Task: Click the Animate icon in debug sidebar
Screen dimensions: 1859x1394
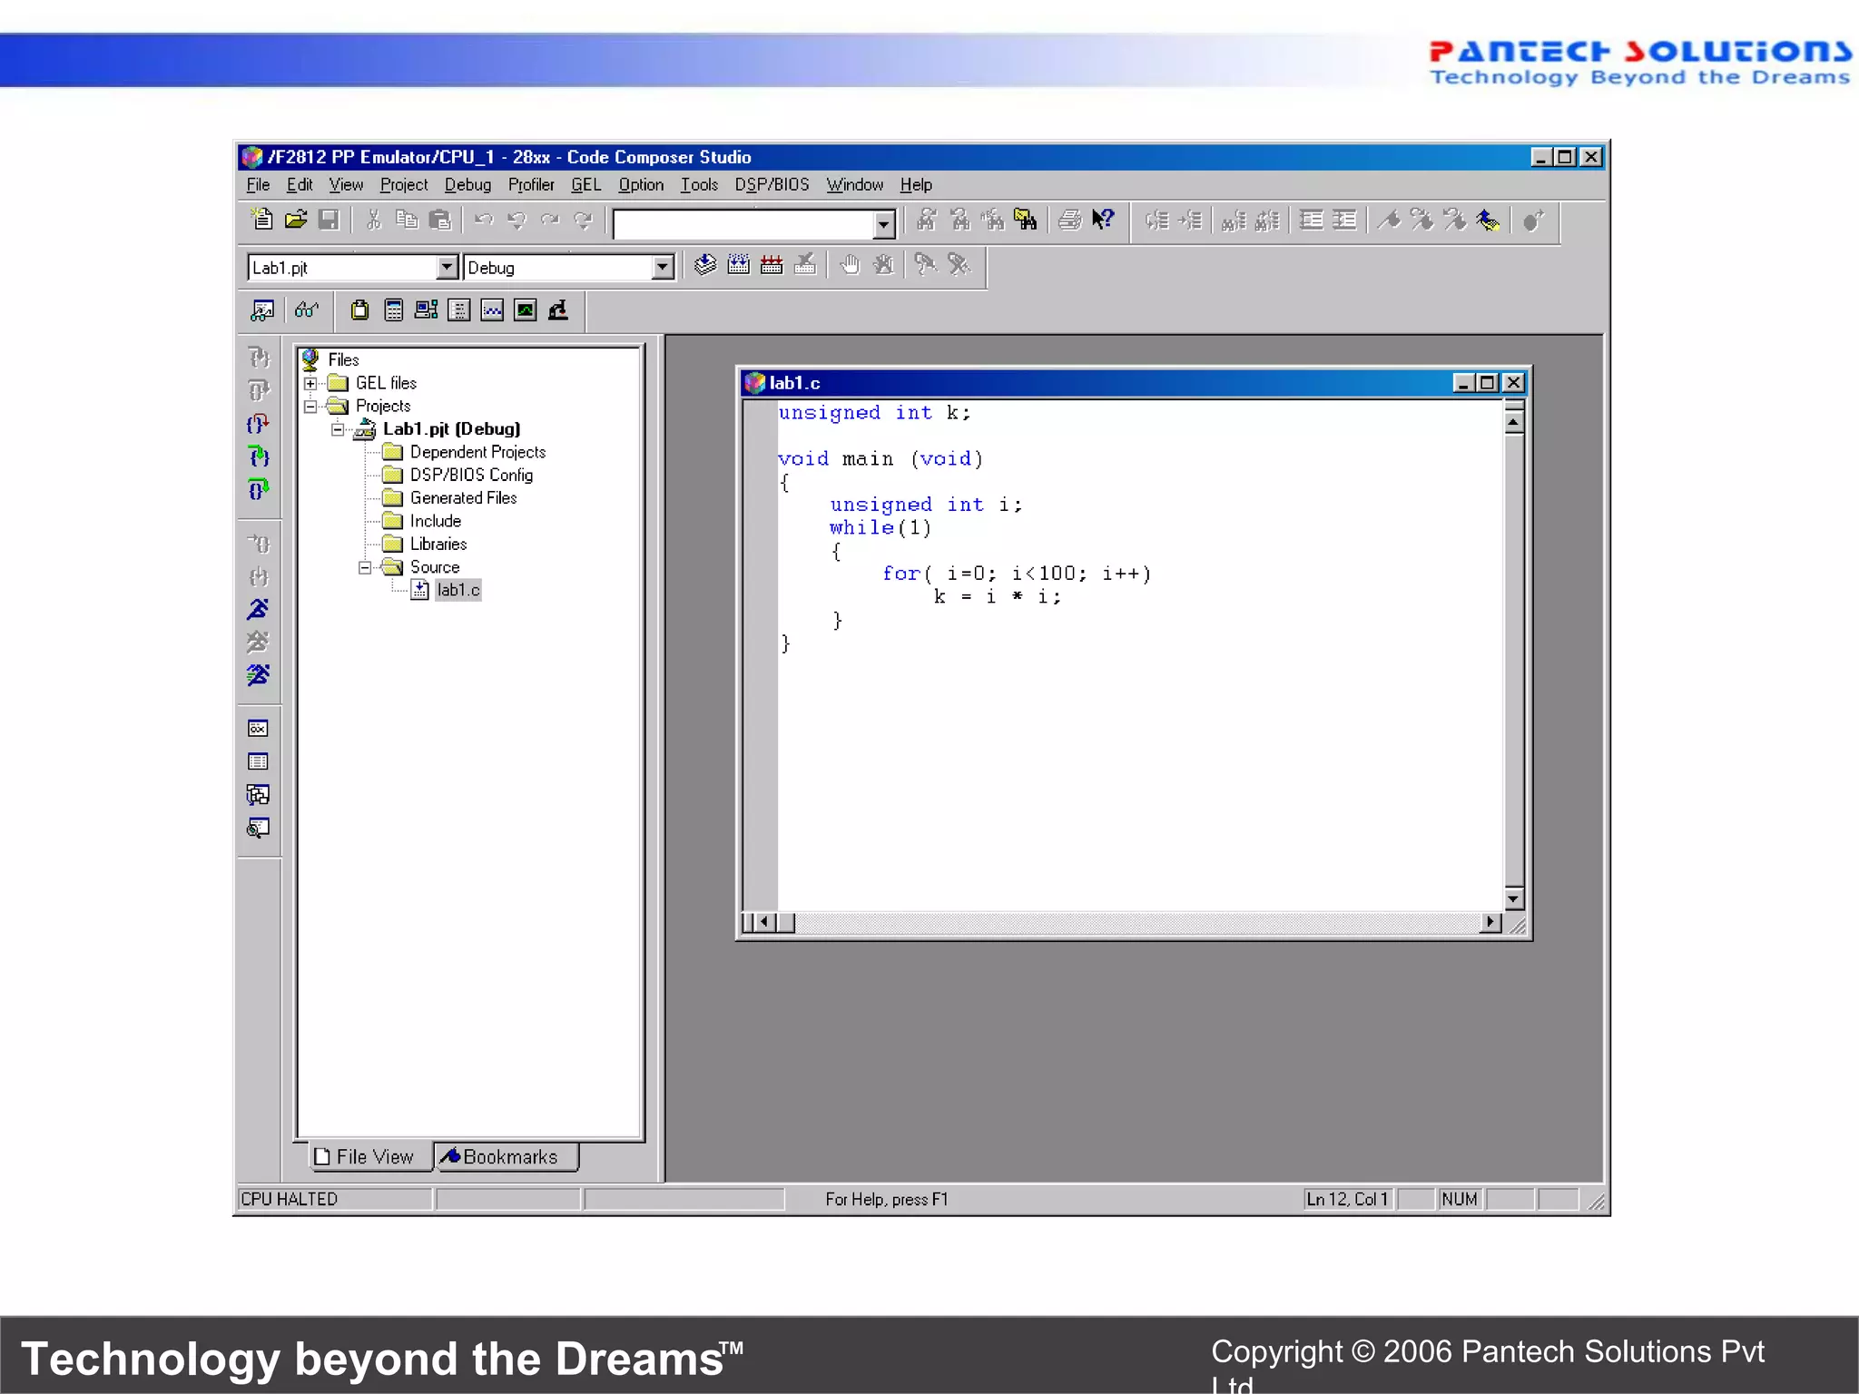Action: (258, 675)
